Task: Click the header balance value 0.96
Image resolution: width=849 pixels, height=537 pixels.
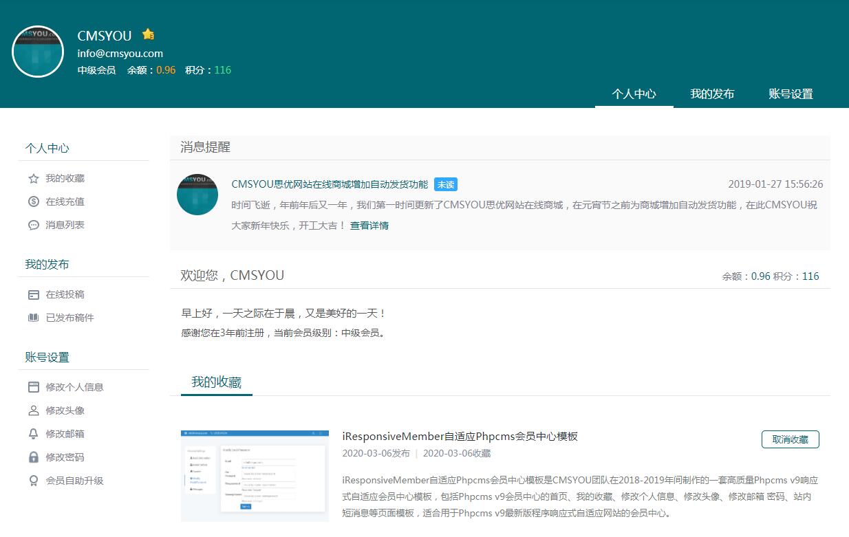Action: coord(166,70)
